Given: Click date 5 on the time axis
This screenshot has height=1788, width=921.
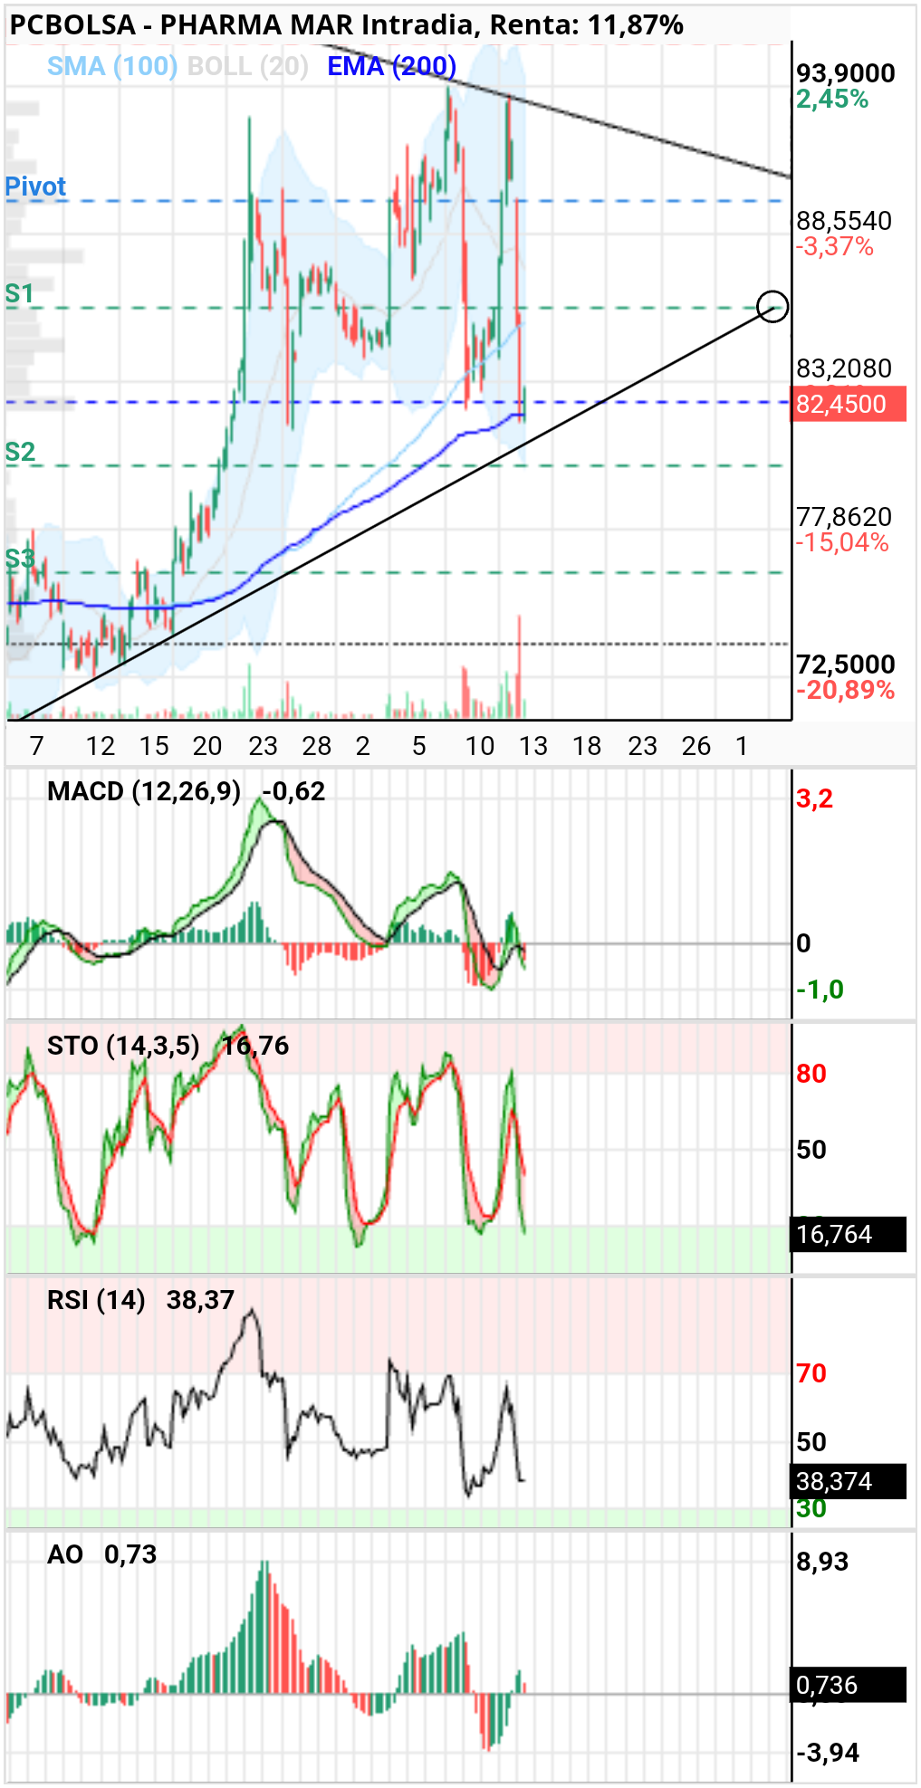Looking at the screenshot, I should (418, 746).
